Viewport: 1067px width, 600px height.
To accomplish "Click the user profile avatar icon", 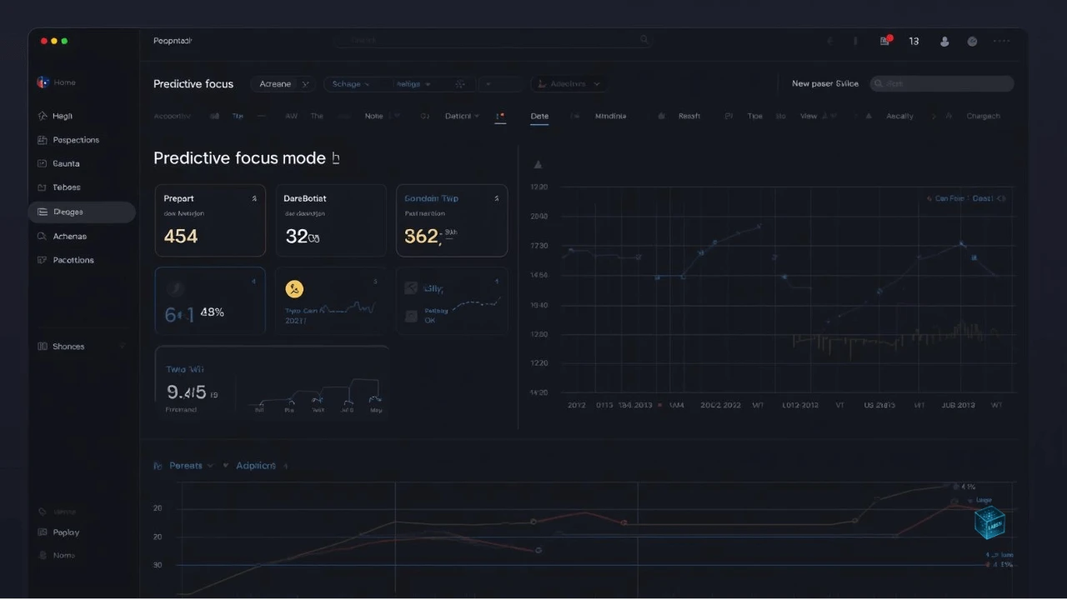I will coord(944,41).
